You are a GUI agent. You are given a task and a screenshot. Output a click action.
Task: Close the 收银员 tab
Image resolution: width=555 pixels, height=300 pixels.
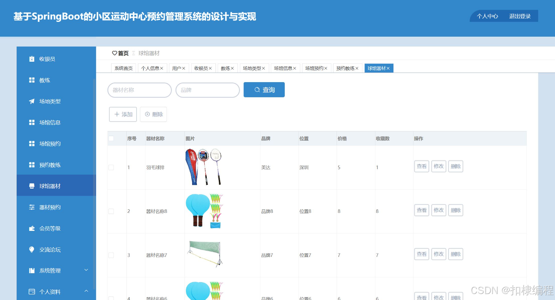(x=210, y=68)
